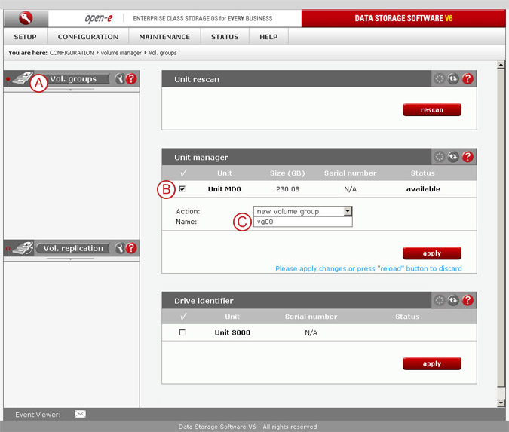The image size is (509, 432).
Task: Click Vol. groups disk drive icon
Action: [x=23, y=78]
